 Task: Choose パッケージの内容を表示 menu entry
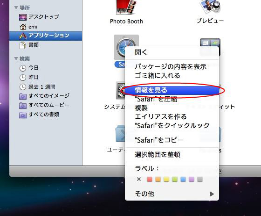[x=172, y=67]
